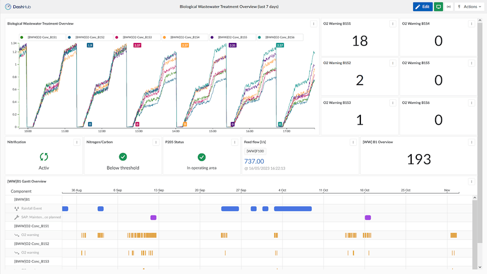
Task: Open options menu for O2 Warning B1S1 tile
Action: [393, 24]
